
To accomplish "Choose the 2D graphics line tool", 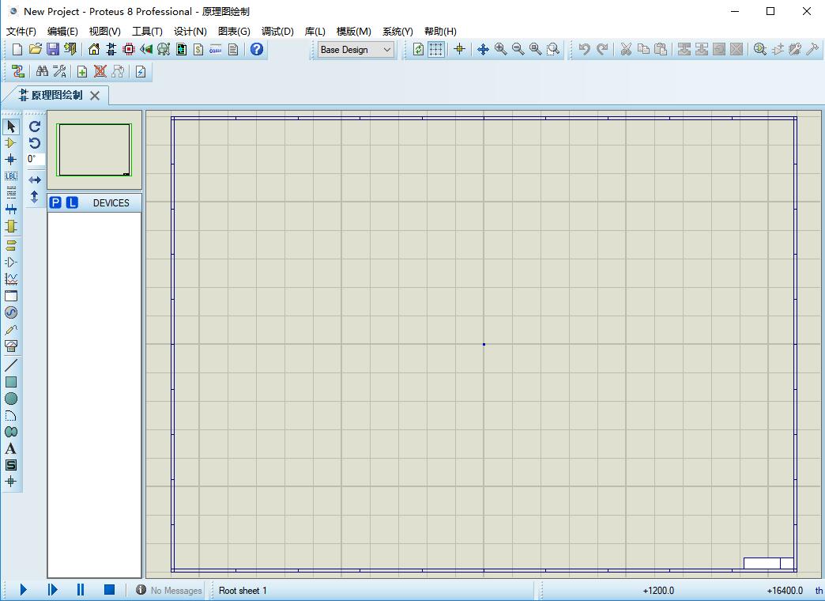I will pyautogui.click(x=11, y=365).
